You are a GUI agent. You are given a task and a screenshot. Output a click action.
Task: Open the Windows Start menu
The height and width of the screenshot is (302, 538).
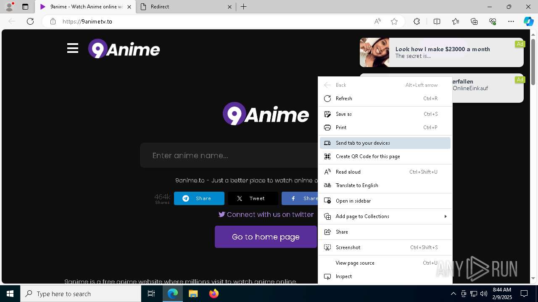coord(10,294)
